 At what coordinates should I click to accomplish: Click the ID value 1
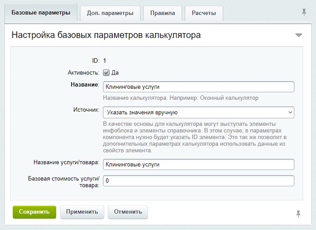pos(104,60)
